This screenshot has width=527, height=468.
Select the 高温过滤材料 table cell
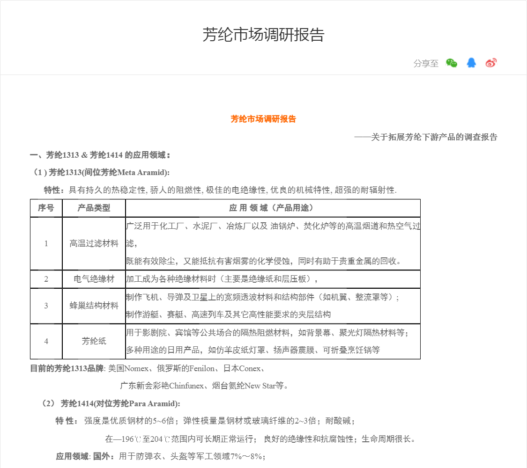[x=94, y=243]
